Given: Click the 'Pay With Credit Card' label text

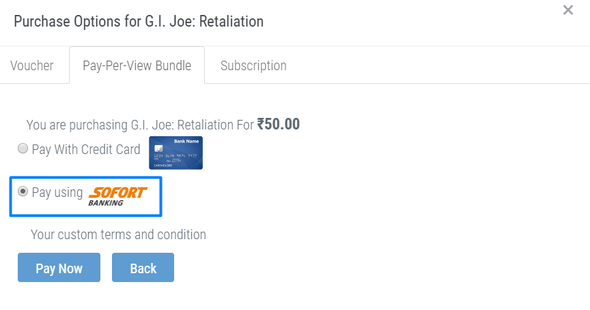Looking at the screenshot, I should click(x=86, y=149).
